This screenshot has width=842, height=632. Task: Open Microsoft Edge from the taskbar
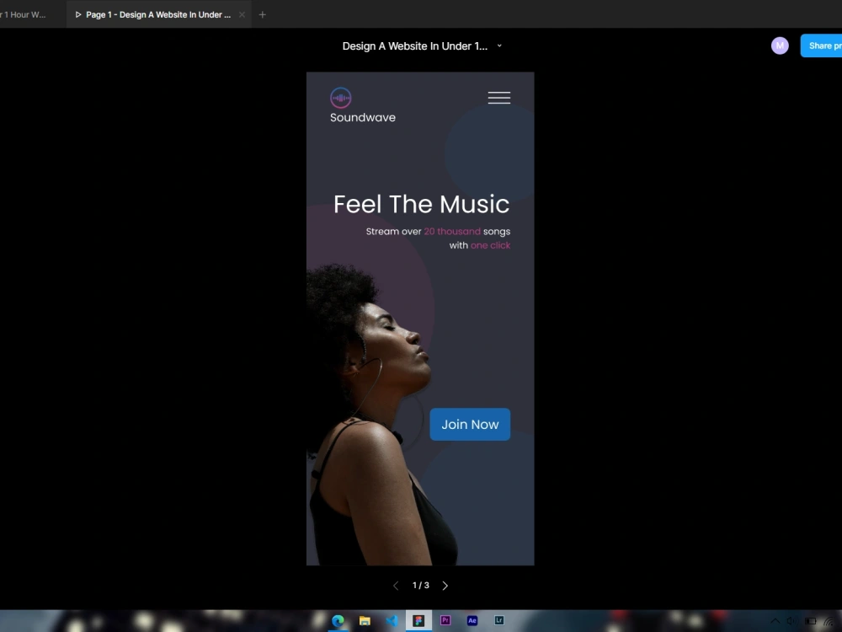338,621
